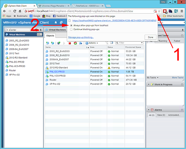Click the blocked pop-up icon in address bar

click(x=155, y=11)
